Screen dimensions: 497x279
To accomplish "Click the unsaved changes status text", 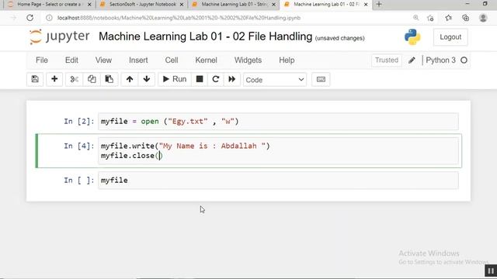I will pyautogui.click(x=339, y=38).
